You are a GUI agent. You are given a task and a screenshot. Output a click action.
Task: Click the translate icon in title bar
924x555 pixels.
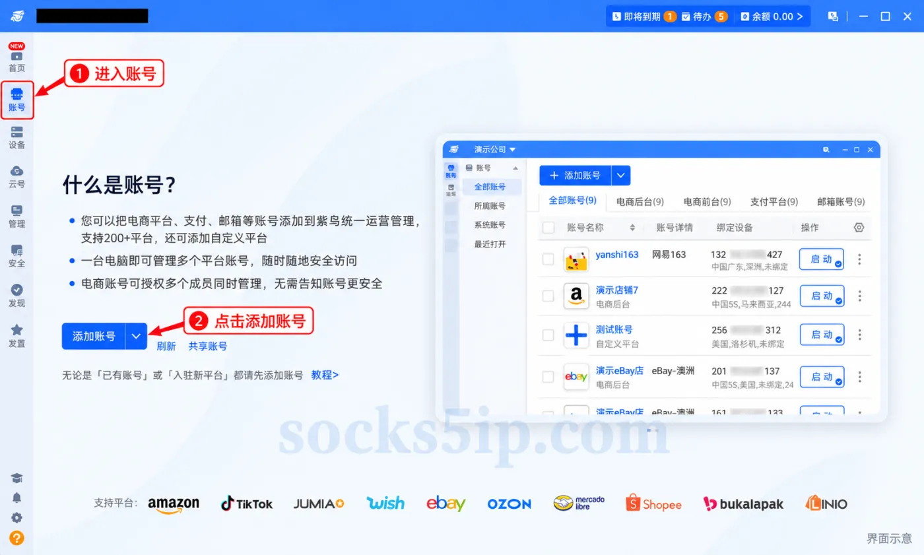coord(833,16)
